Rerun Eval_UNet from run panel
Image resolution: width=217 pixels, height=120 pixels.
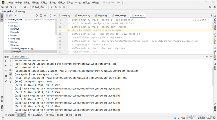pos(6,61)
